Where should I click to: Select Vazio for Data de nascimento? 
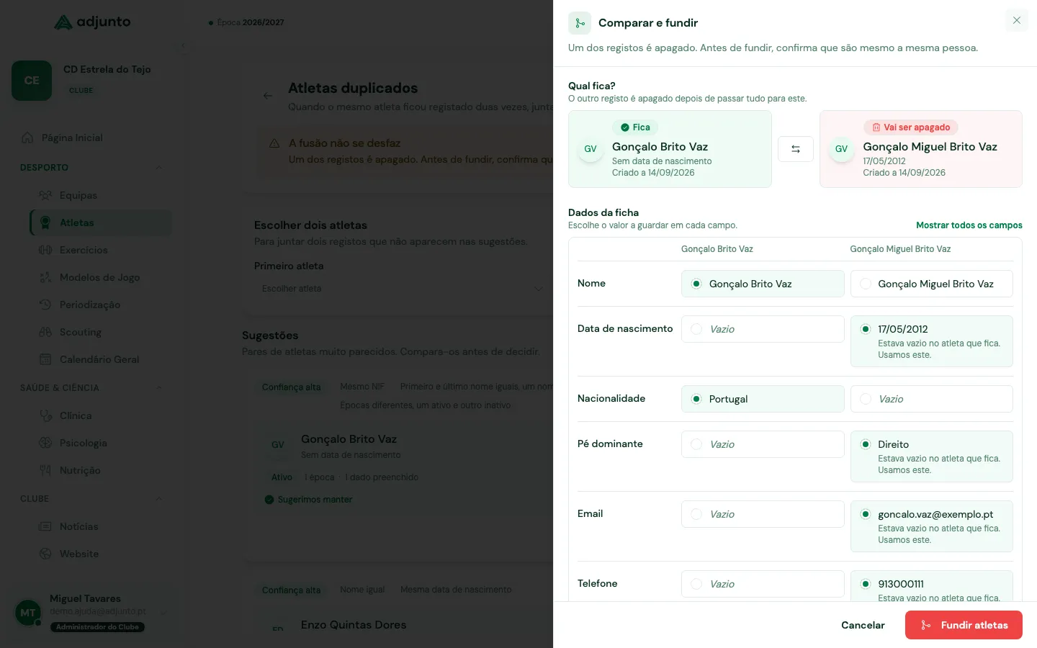pos(763,329)
